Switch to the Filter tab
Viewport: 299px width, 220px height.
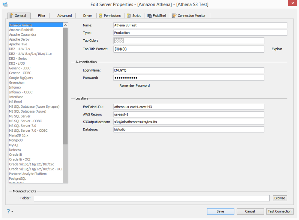point(42,16)
